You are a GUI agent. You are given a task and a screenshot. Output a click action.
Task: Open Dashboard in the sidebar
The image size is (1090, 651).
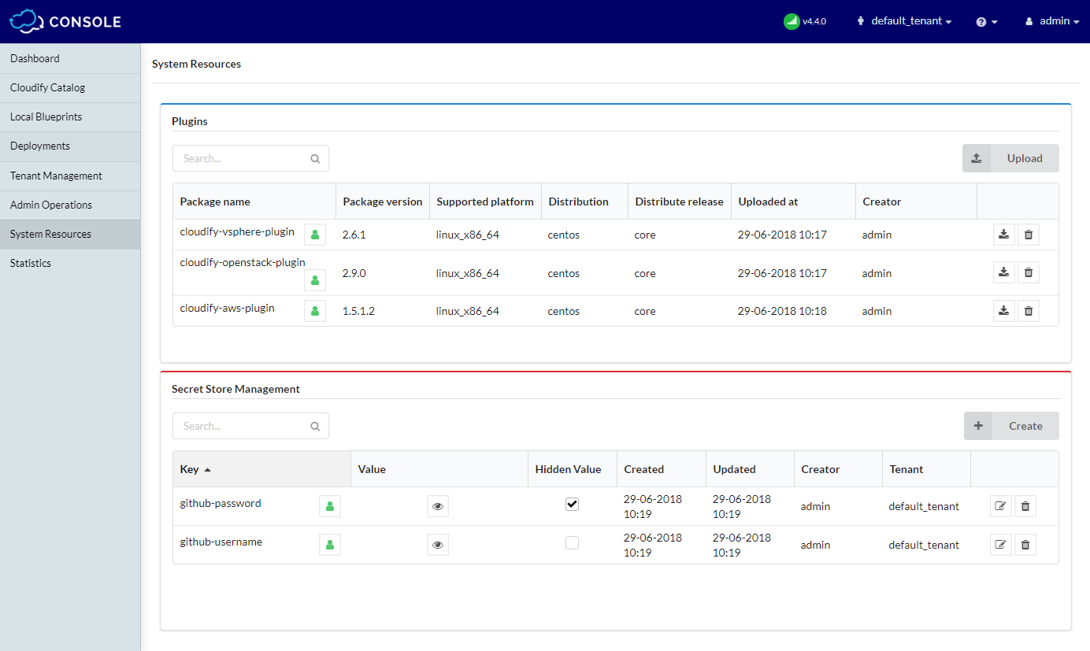[x=70, y=58]
